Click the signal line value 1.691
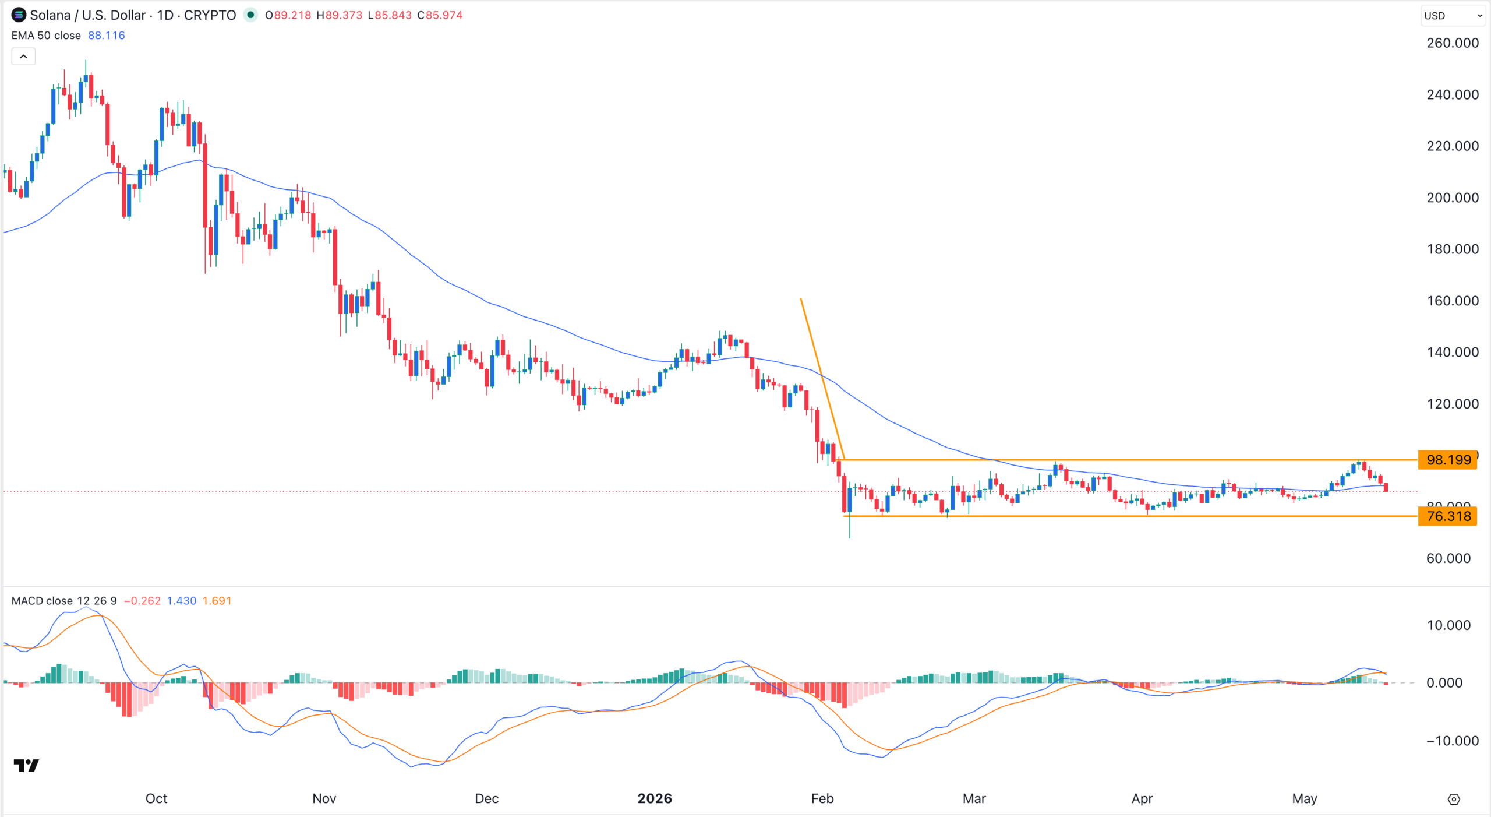 [x=217, y=601]
